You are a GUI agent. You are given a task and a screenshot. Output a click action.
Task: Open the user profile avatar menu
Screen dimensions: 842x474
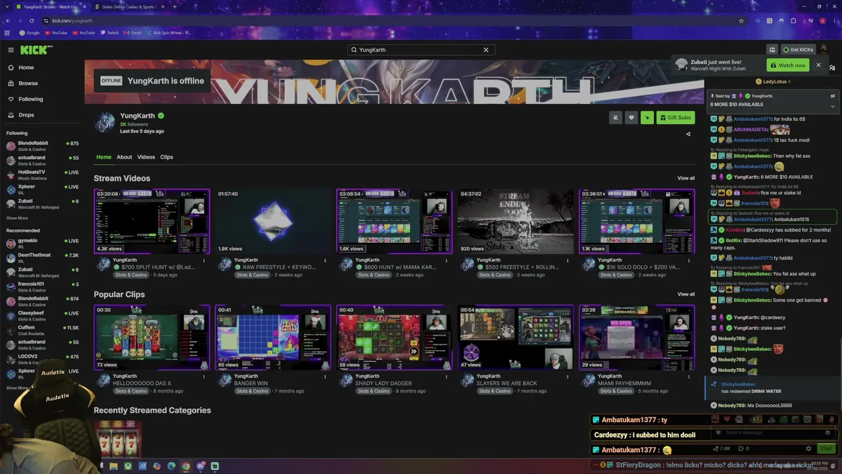[824, 50]
